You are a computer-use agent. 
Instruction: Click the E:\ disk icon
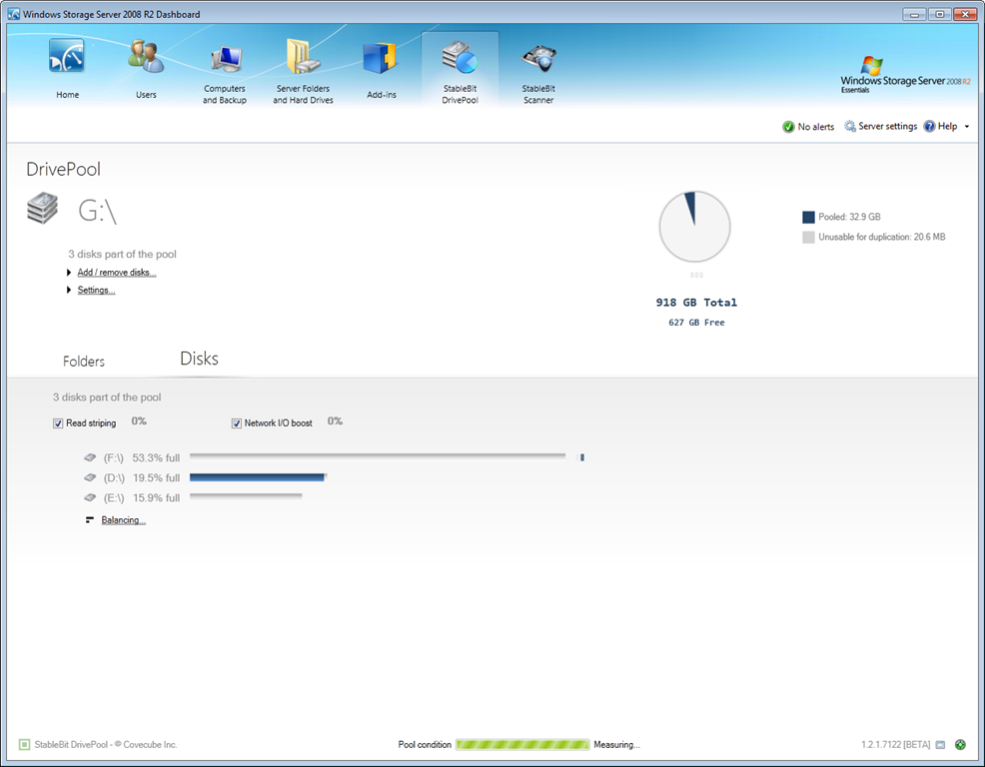90,497
